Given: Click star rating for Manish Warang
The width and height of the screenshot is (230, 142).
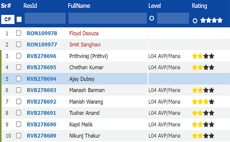Looking at the screenshot, I should pos(203,102).
